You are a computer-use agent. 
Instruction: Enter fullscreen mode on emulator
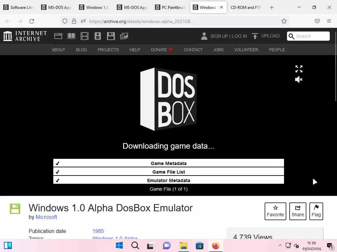tap(299, 69)
